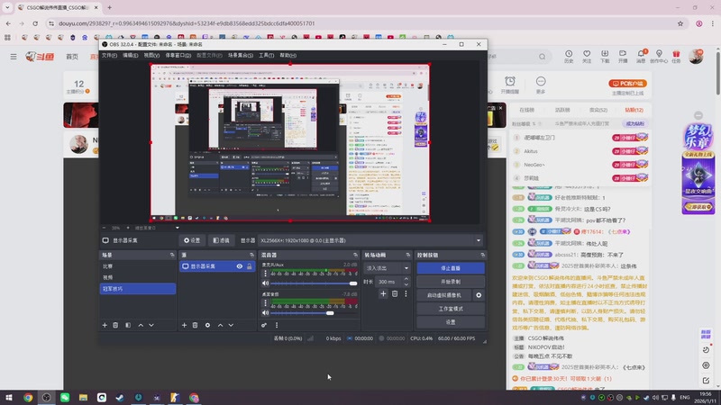Open Douyu tasks gift icon
This screenshot has height=405, width=721.
[x=676, y=57]
